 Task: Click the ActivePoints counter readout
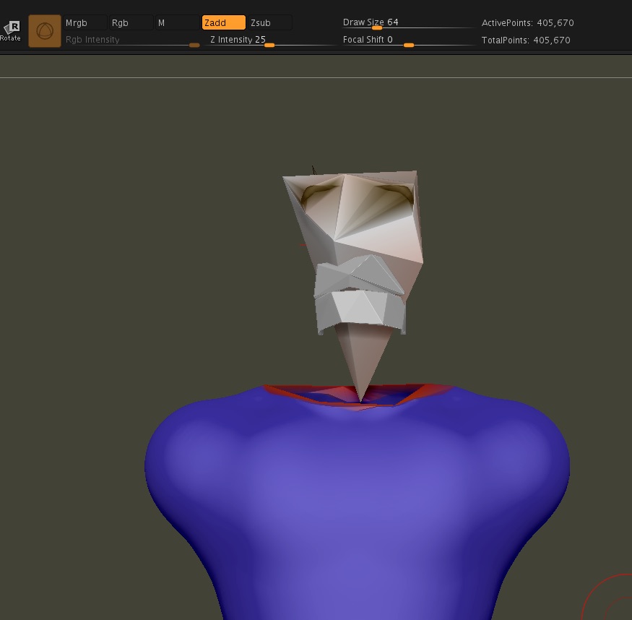pos(527,23)
